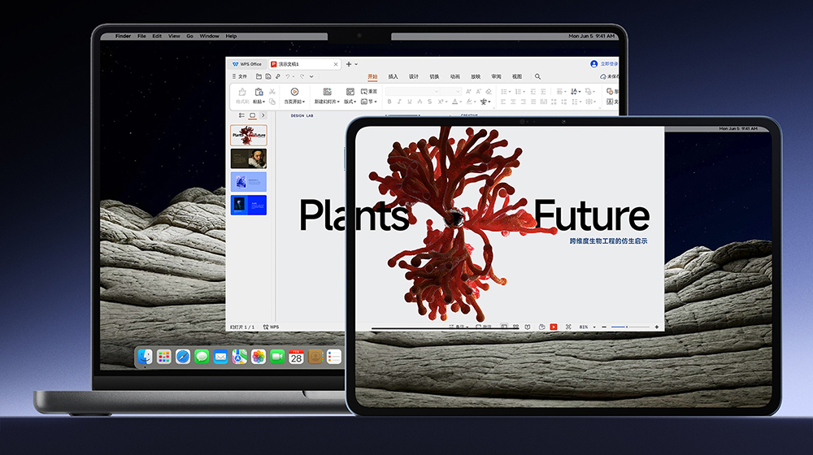Click the increase font size icon
The height and width of the screenshot is (455, 813).
[469, 91]
